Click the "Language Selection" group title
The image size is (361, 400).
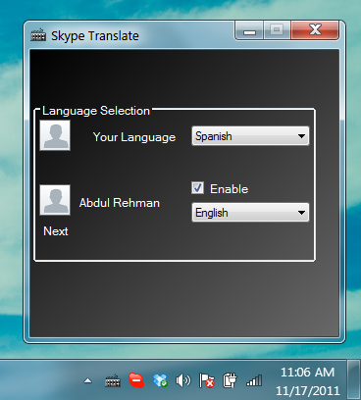[x=96, y=111]
